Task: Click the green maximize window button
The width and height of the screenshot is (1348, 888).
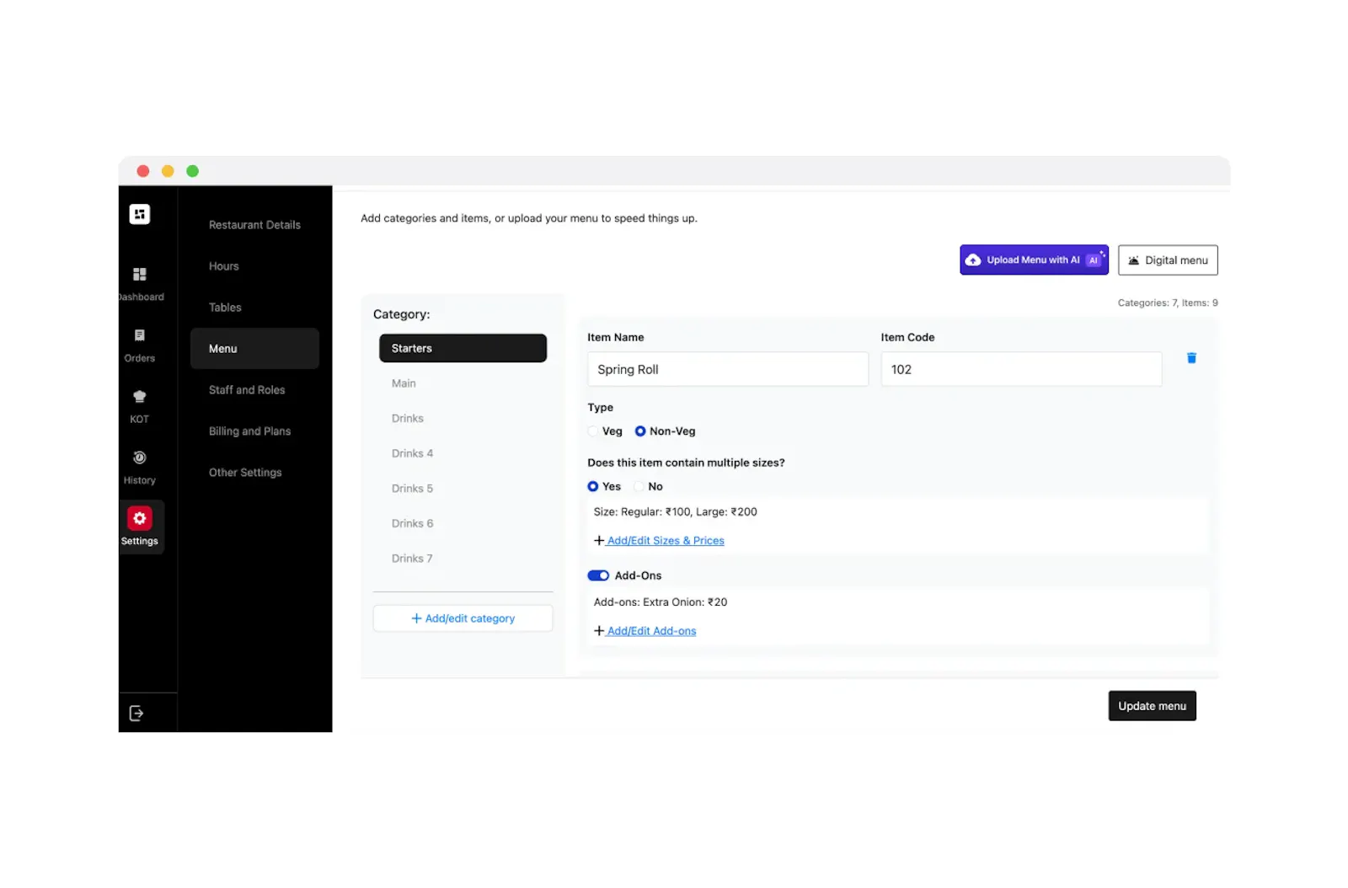Action: click(192, 171)
